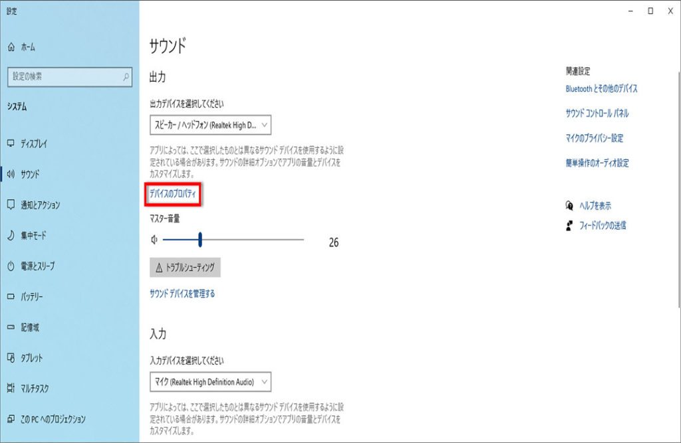Click the Focus assist moon icon
Screen dimensions: 681x443
pyautogui.click(x=11, y=235)
